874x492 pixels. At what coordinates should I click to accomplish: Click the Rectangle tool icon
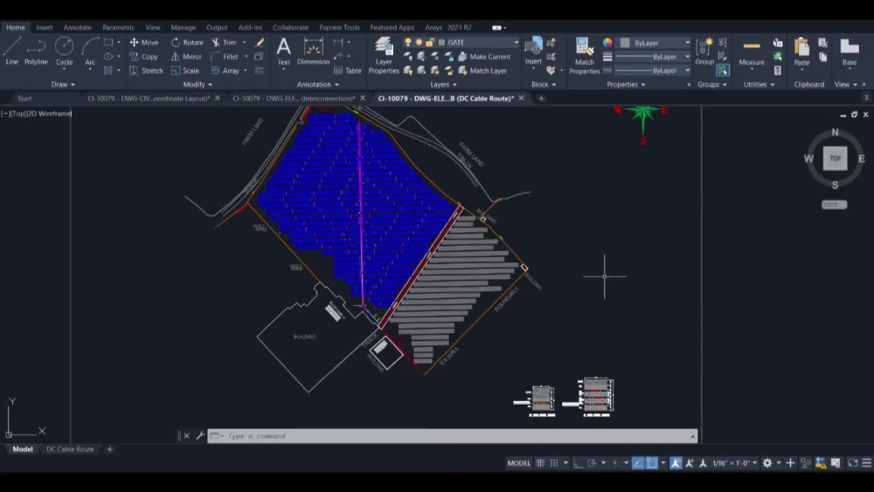(x=108, y=42)
